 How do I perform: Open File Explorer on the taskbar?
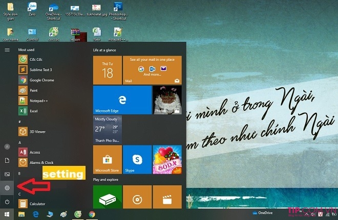coord(22,214)
